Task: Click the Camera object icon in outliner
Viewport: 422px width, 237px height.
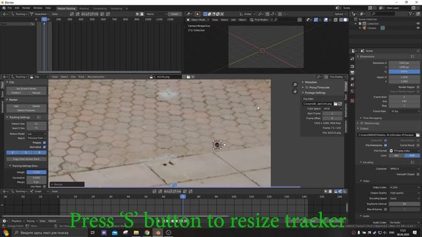Action: point(365,28)
